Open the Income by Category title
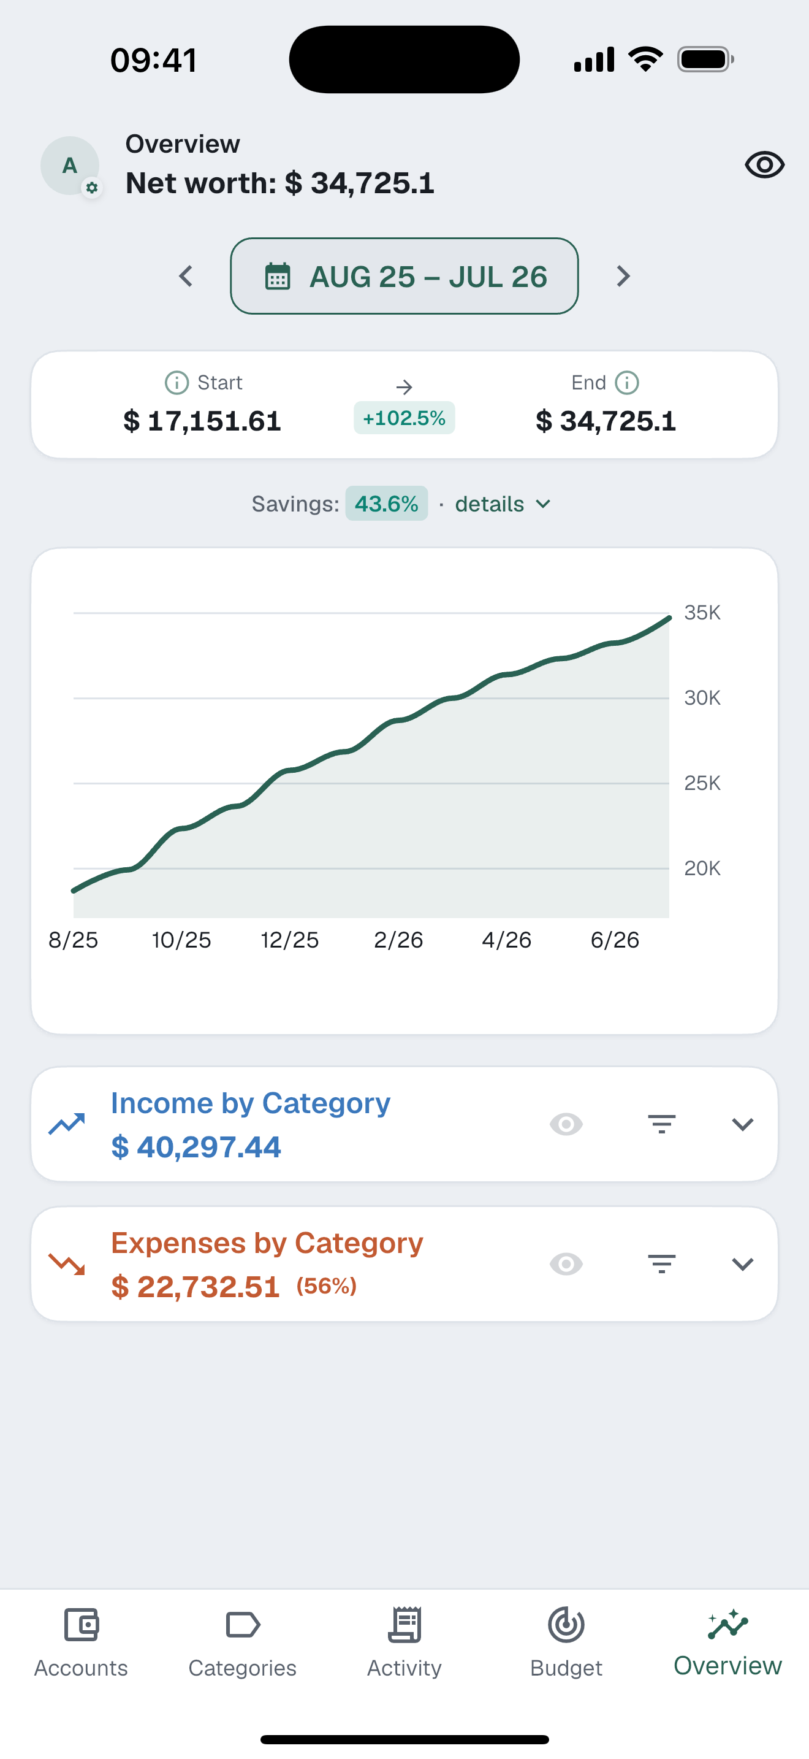This screenshot has width=809, height=1759. point(250,1103)
